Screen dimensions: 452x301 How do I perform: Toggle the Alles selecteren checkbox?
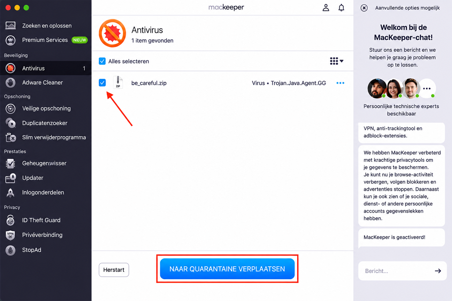102,61
